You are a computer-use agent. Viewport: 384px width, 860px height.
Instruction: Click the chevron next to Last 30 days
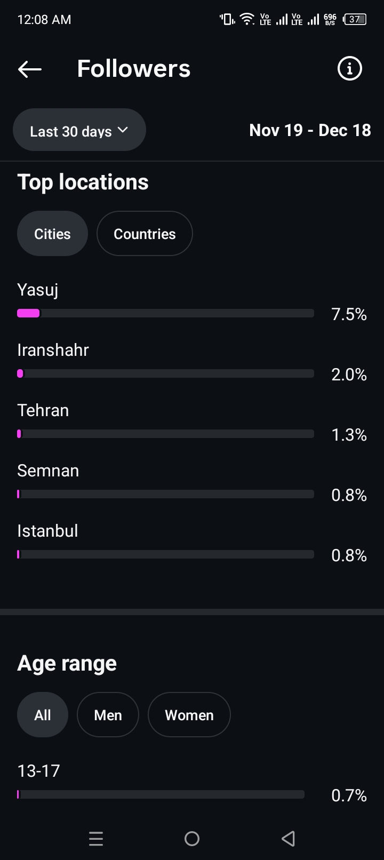(123, 130)
